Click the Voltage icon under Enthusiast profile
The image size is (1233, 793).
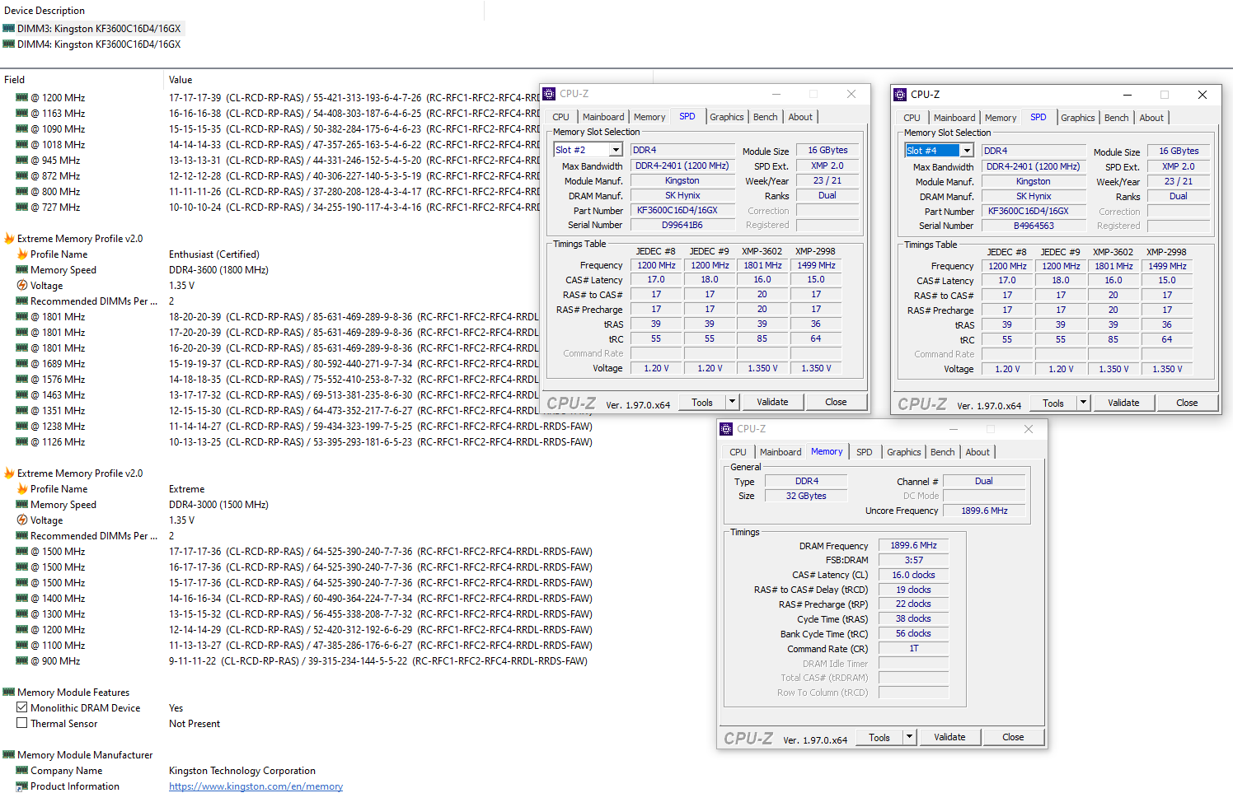tap(22, 286)
